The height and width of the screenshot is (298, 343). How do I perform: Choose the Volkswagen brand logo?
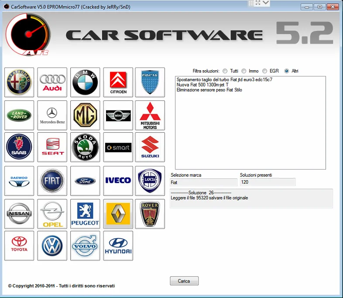[x=52, y=246]
